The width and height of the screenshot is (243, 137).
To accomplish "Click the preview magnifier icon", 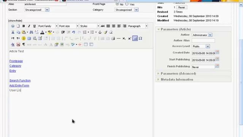I will tap(35, 38).
